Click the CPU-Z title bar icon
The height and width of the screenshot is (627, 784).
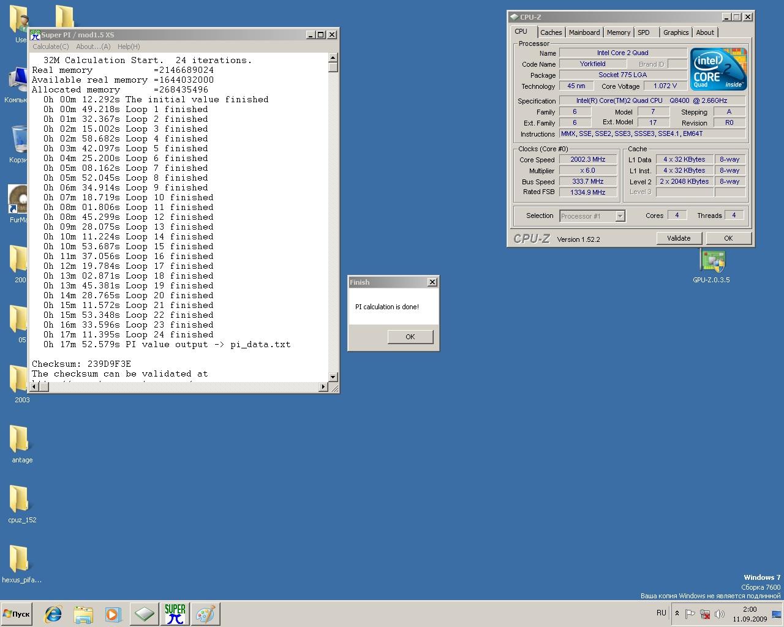[514, 17]
